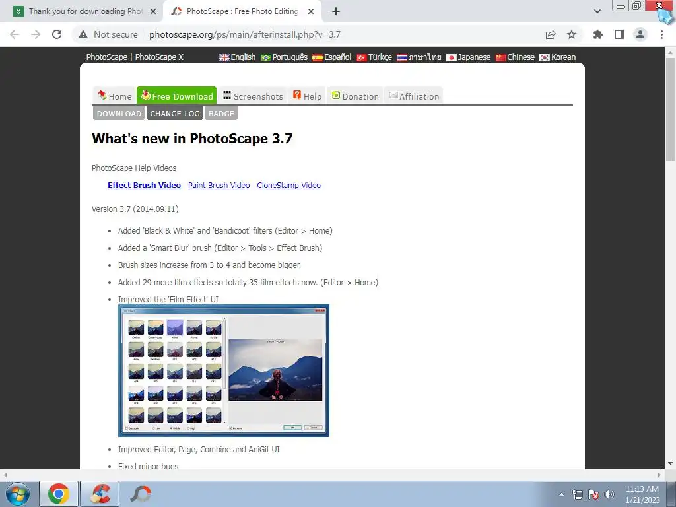The image size is (676, 507).
Task: Open the Paint Brush Video link
Action: coord(219,186)
